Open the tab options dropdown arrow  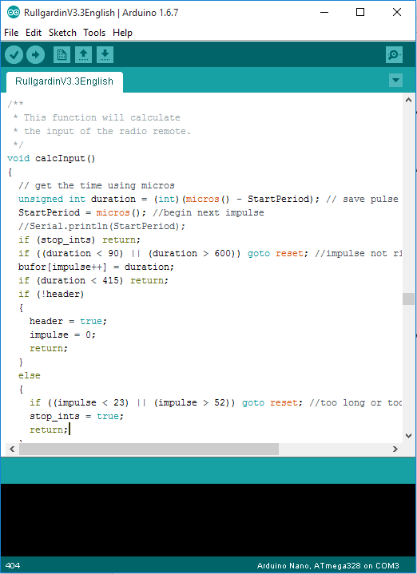tap(395, 80)
